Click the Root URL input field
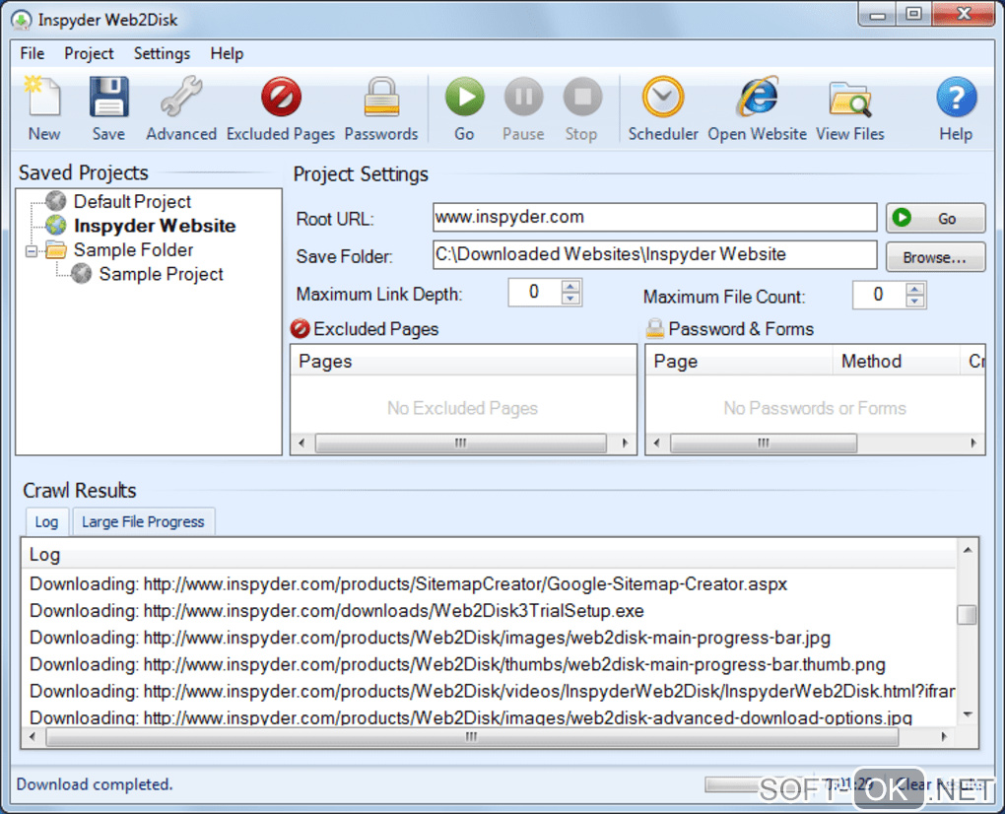Image resolution: width=1005 pixels, height=814 pixels. click(655, 217)
